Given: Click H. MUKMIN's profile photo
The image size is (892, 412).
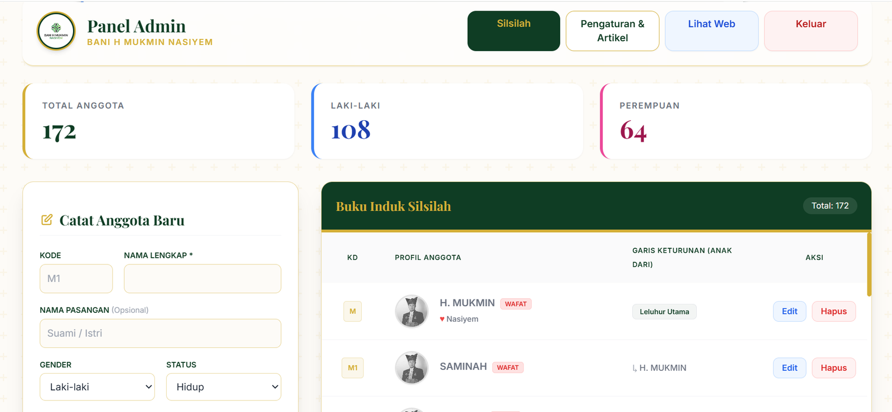Looking at the screenshot, I should point(411,311).
